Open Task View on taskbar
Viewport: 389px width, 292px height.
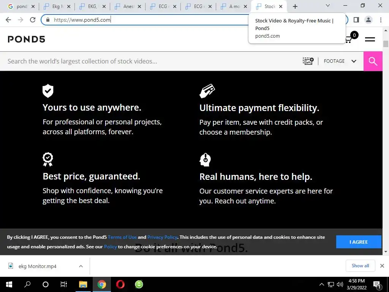tap(64, 284)
